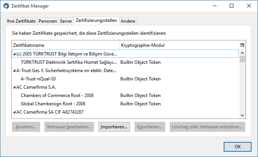Switch to the Ihre Zertifikate tab
This screenshot has height=157, width=258.
[21, 21]
